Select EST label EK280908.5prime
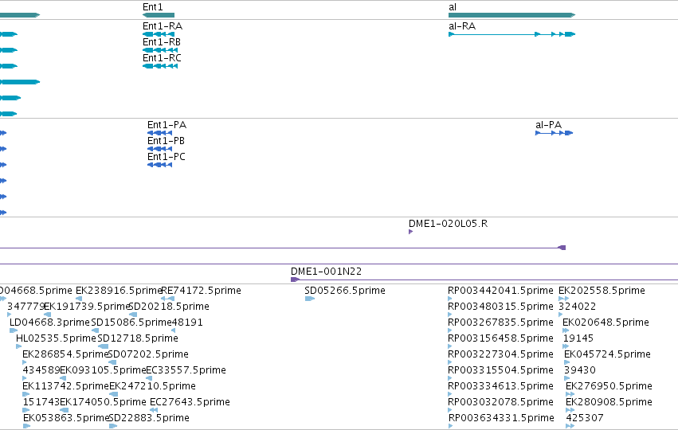 [x=609, y=402]
